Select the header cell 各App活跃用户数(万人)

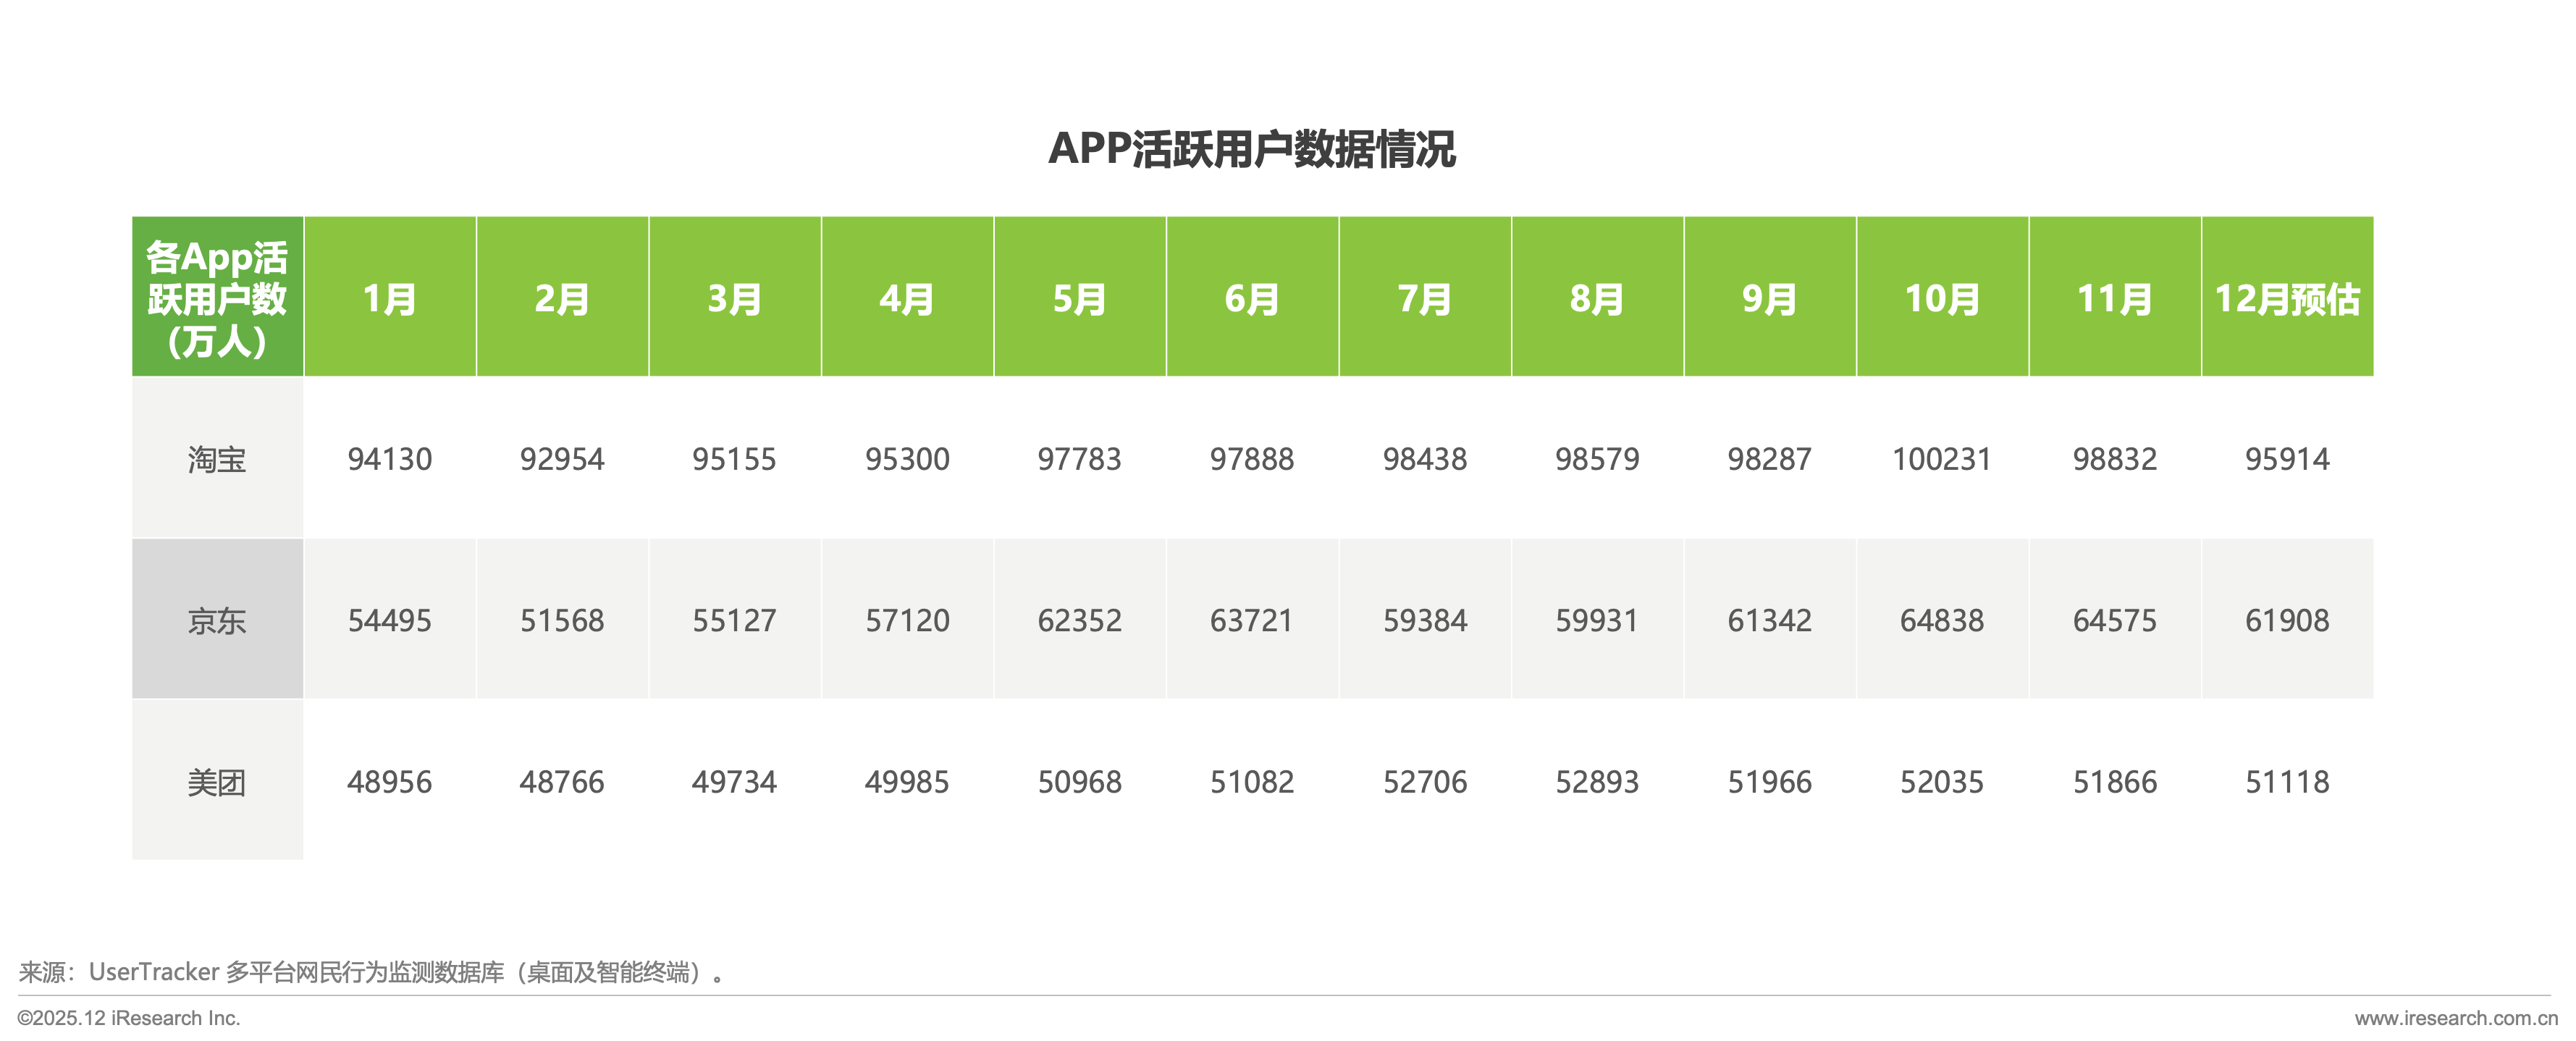(x=217, y=297)
